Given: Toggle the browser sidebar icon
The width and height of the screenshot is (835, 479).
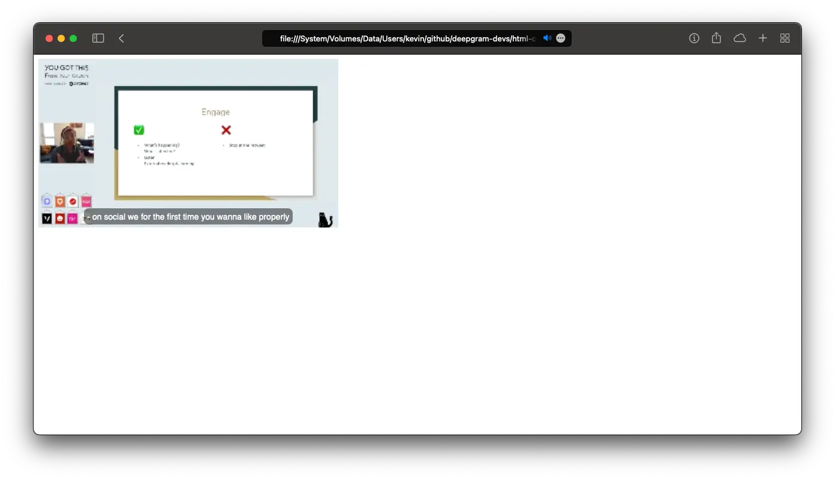Looking at the screenshot, I should point(98,38).
